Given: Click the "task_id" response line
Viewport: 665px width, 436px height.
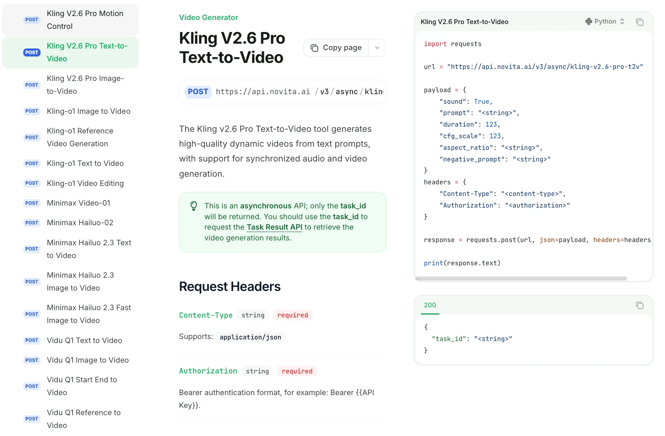Looking at the screenshot, I should 472,339.
